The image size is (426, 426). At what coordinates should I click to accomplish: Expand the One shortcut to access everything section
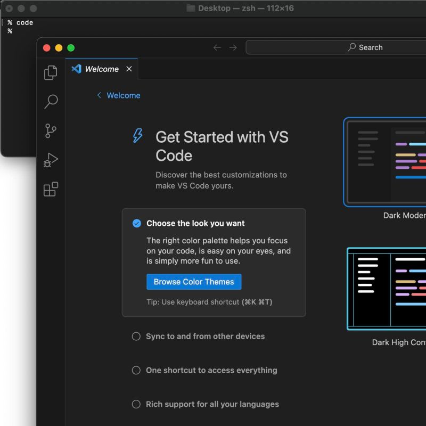(x=211, y=370)
